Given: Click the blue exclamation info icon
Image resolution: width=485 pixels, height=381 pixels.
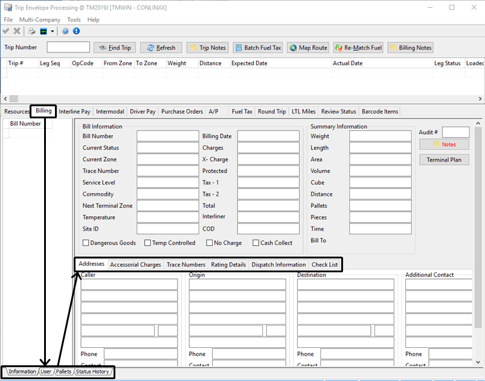Looking at the screenshot, I should tap(76, 31).
